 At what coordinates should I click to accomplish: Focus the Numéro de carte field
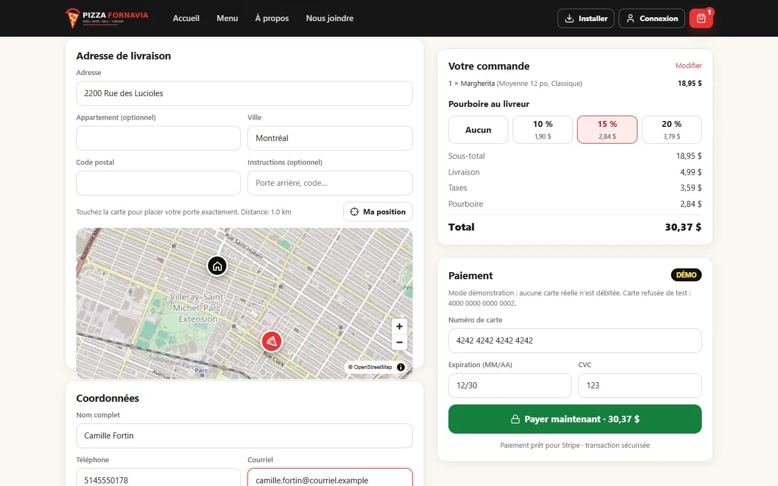pos(575,341)
